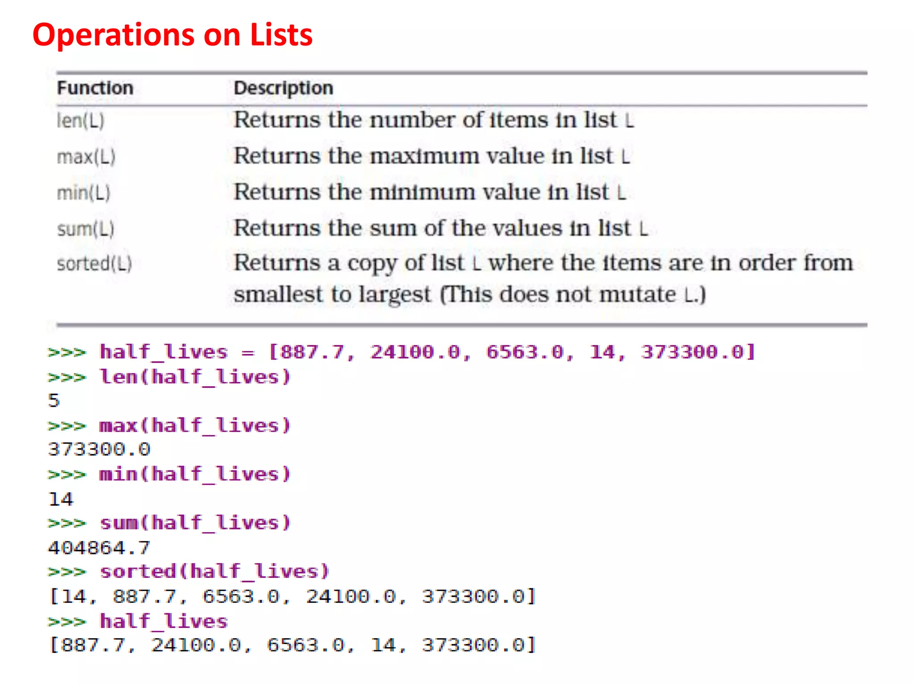Click the sorted output list starting with 14
The image size is (913, 685).
292,596
